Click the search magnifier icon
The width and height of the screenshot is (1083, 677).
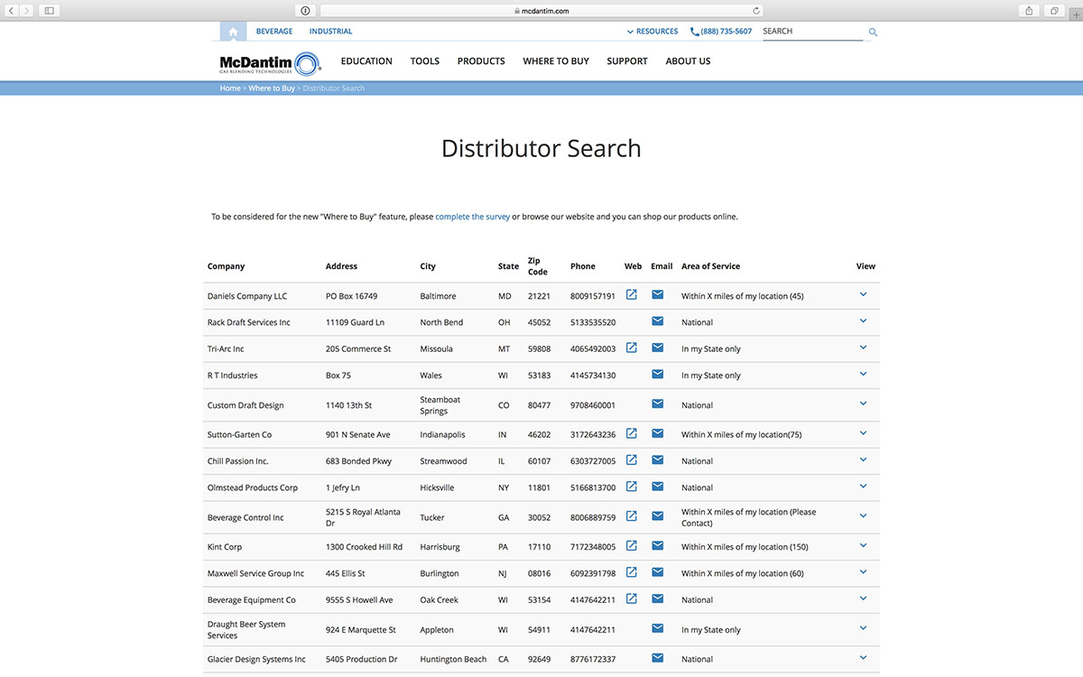coord(873,32)
